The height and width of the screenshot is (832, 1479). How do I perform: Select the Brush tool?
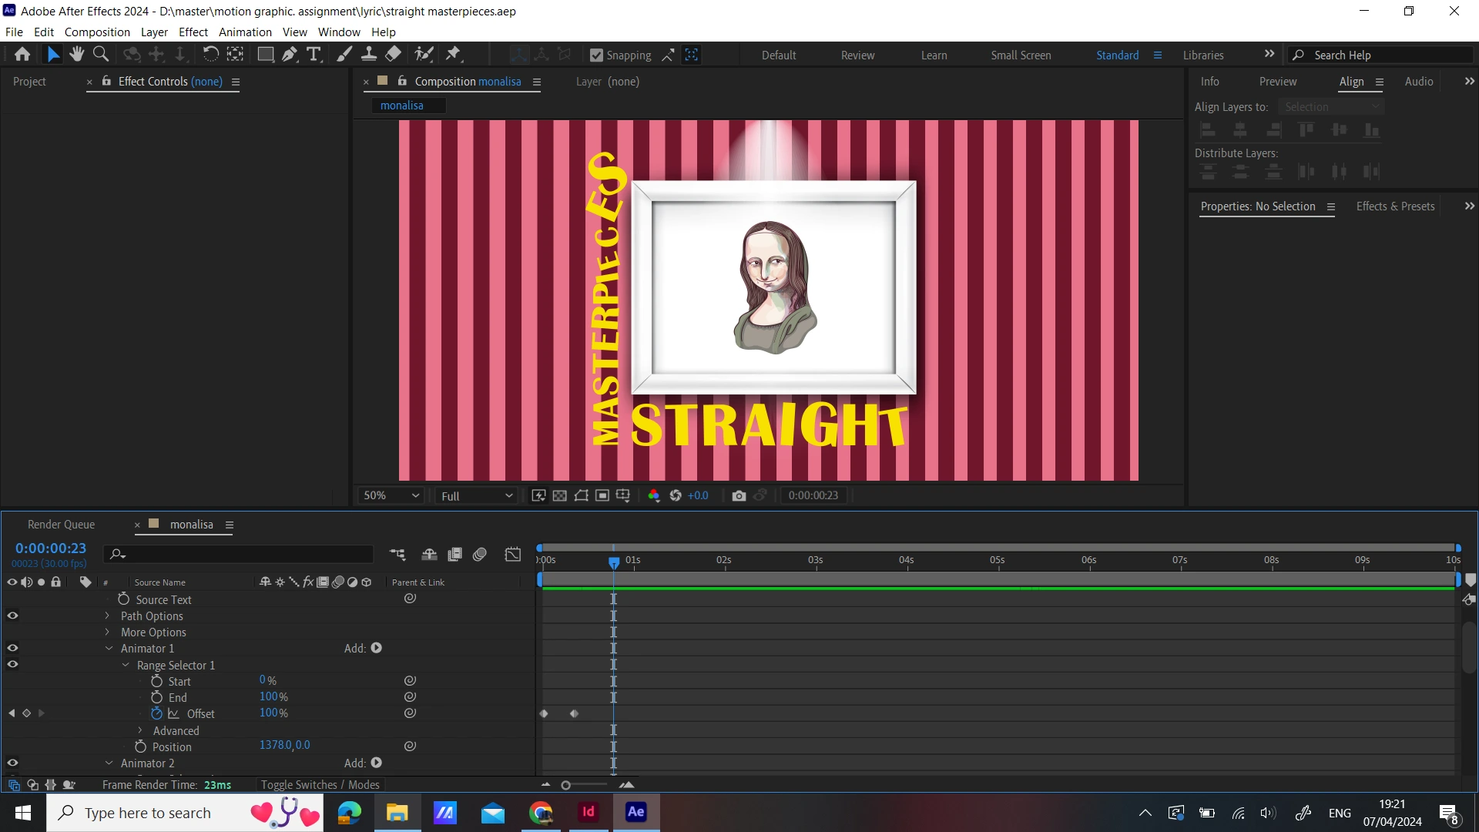[x=344, y=55]
